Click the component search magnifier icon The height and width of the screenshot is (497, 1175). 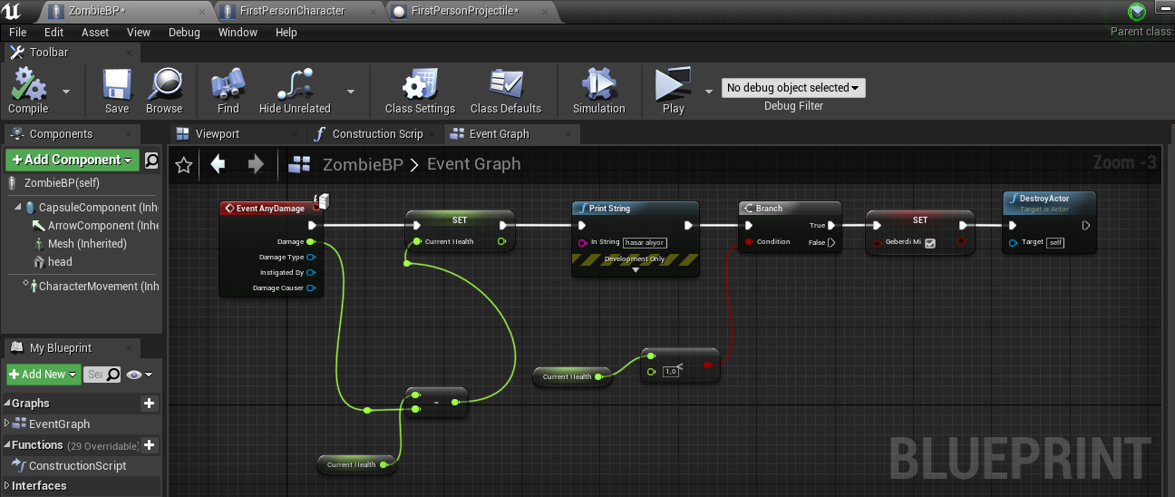coord(151,161)
